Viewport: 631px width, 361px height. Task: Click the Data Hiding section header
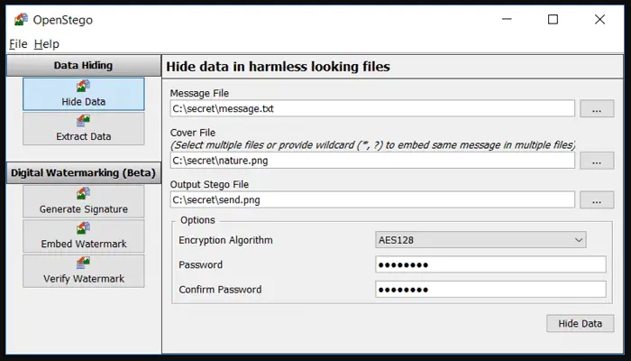[83, 65]
